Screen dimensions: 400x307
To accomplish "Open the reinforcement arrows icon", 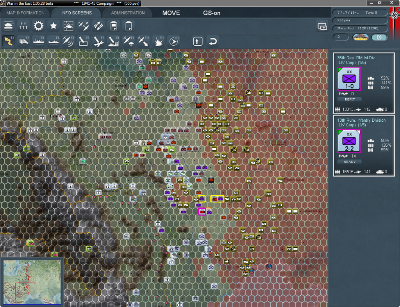I will coord(98,26).
